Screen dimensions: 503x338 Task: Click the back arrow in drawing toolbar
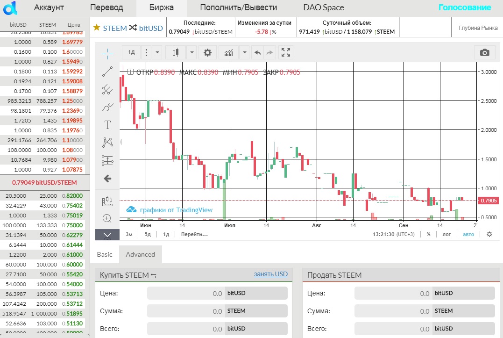tap(107, 178)
